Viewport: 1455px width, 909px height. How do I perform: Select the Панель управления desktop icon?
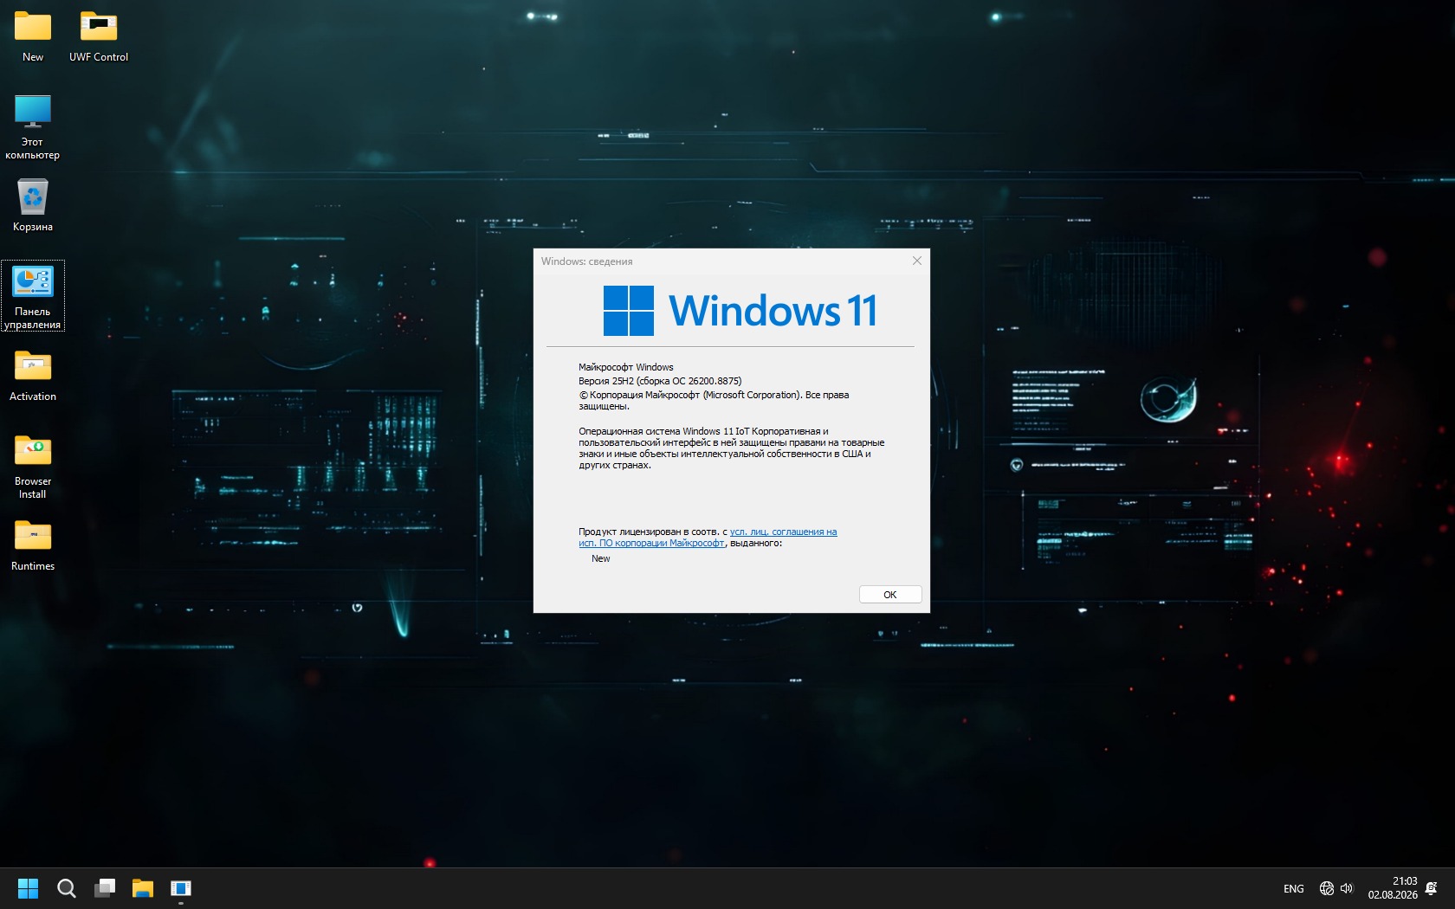33,296
